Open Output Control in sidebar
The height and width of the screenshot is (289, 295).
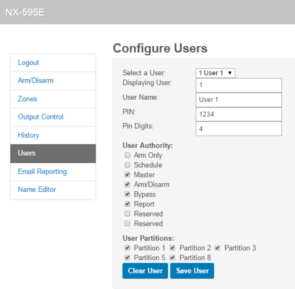click(x=40, y=117)
